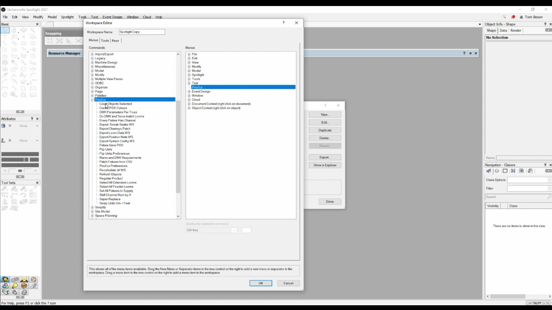Select Export Chamsys Patch command
Screen dimensions: 552x310
coord(115,129)
